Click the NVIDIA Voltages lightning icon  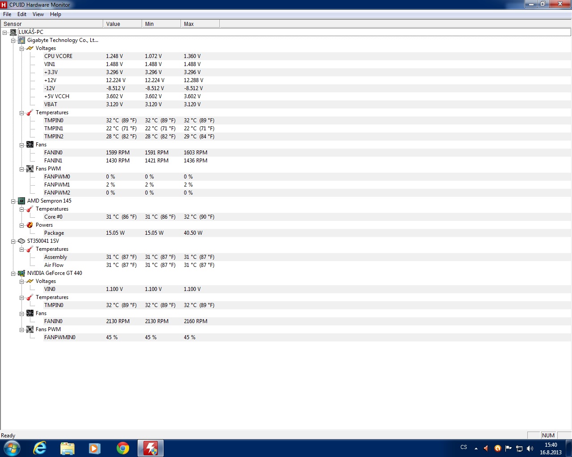pos(30,281)
